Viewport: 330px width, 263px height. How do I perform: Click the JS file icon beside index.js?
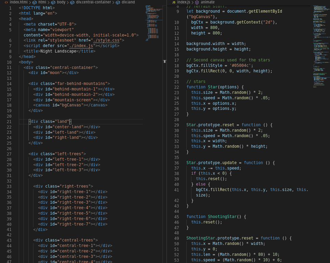point(174,2)
